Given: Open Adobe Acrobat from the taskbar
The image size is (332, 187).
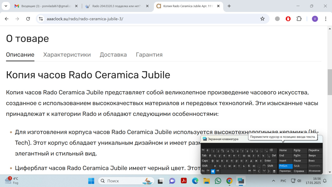Looking at the screenshot, I should [184, 181].
